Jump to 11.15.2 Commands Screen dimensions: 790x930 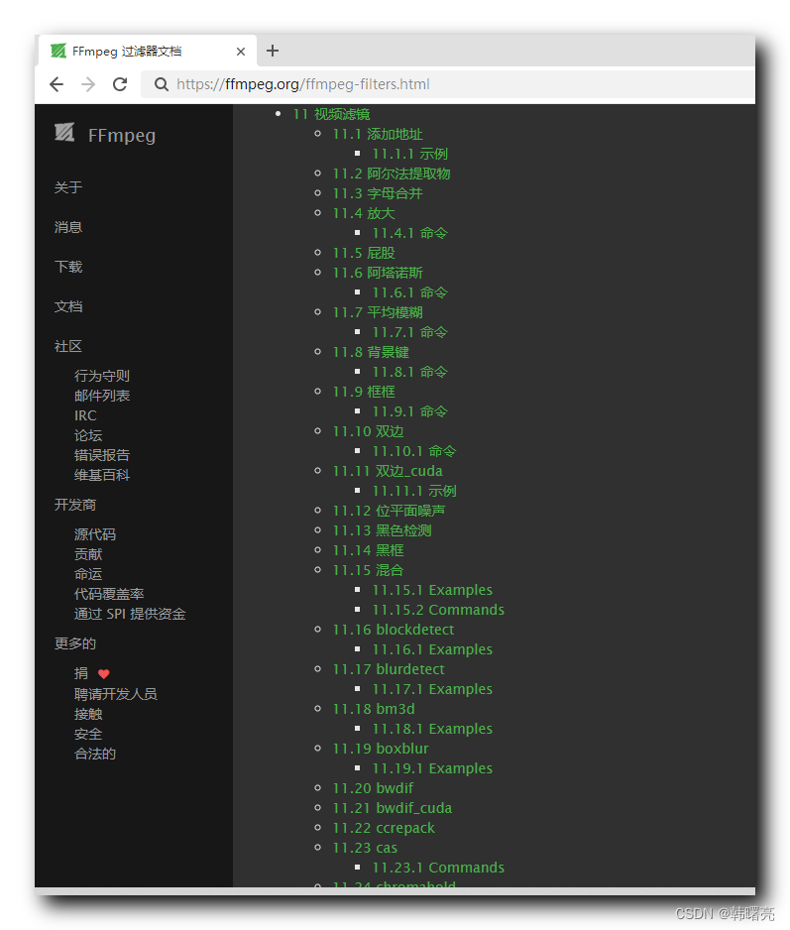tap(438, 610)
